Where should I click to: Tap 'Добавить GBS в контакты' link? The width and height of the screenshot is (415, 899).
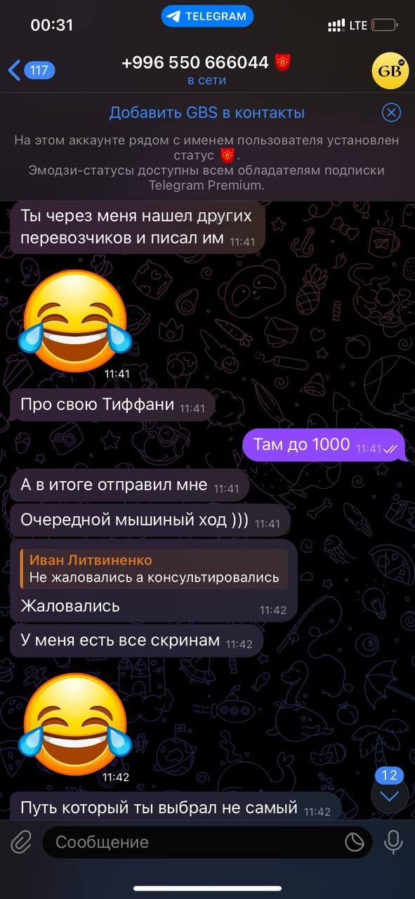click(x=207, y=112)
